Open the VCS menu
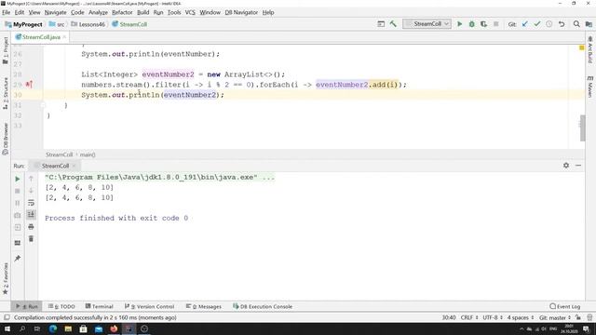Screen dimensions: 596x335 [x=190, y=12]
